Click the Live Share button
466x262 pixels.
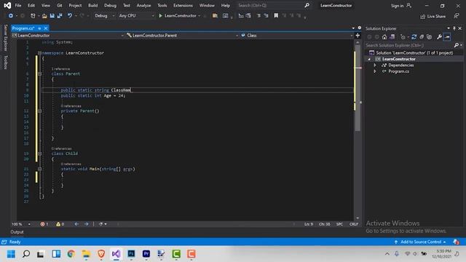pos(433,16)
